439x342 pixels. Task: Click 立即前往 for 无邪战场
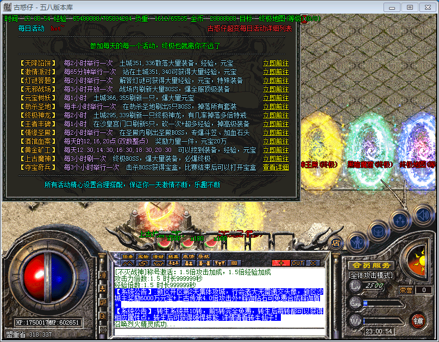click(276, 89)
